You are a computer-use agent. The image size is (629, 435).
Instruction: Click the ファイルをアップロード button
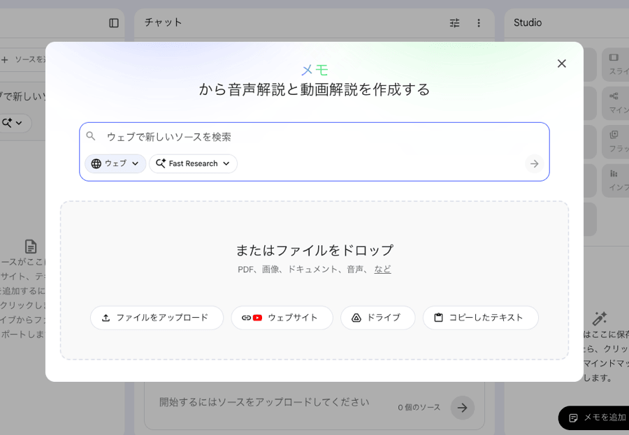[157, 318]
